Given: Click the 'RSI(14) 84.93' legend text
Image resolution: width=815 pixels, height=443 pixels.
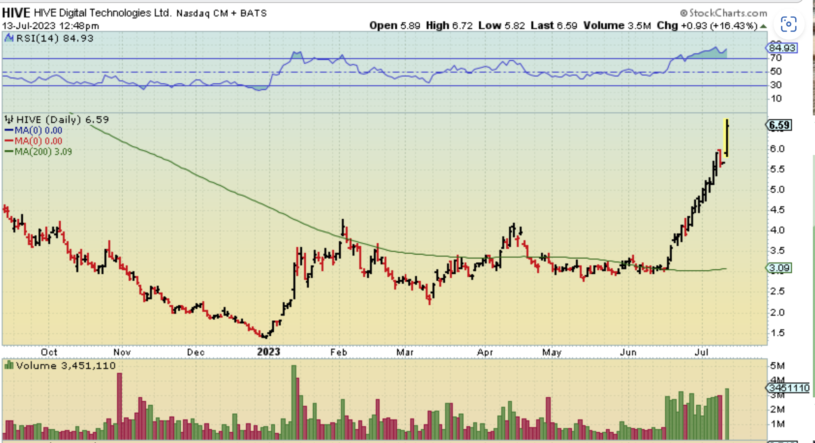Looking at the screenshot, I should (55, 38).
